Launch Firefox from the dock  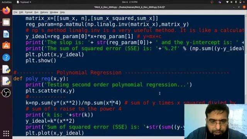point(6,10)
